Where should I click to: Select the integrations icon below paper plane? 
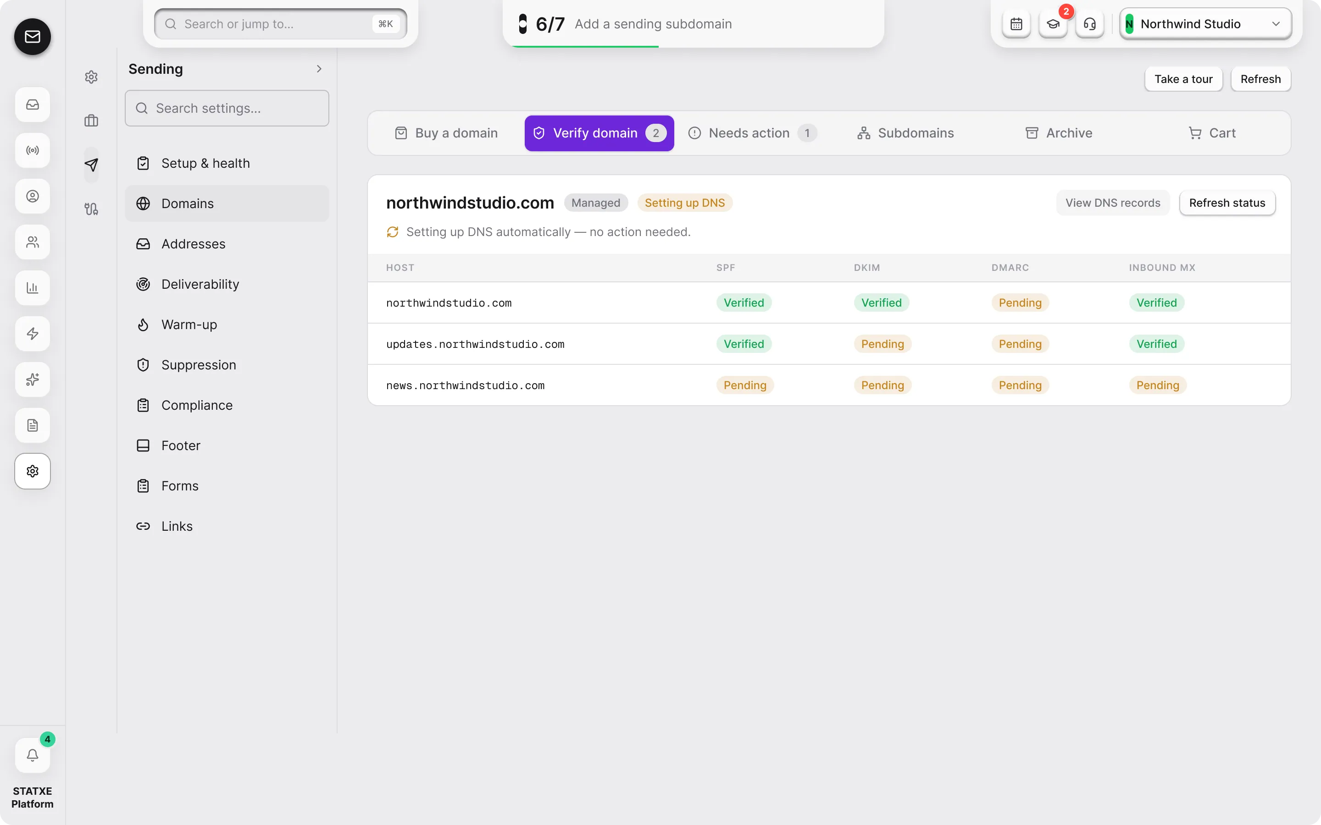(91, 209)
